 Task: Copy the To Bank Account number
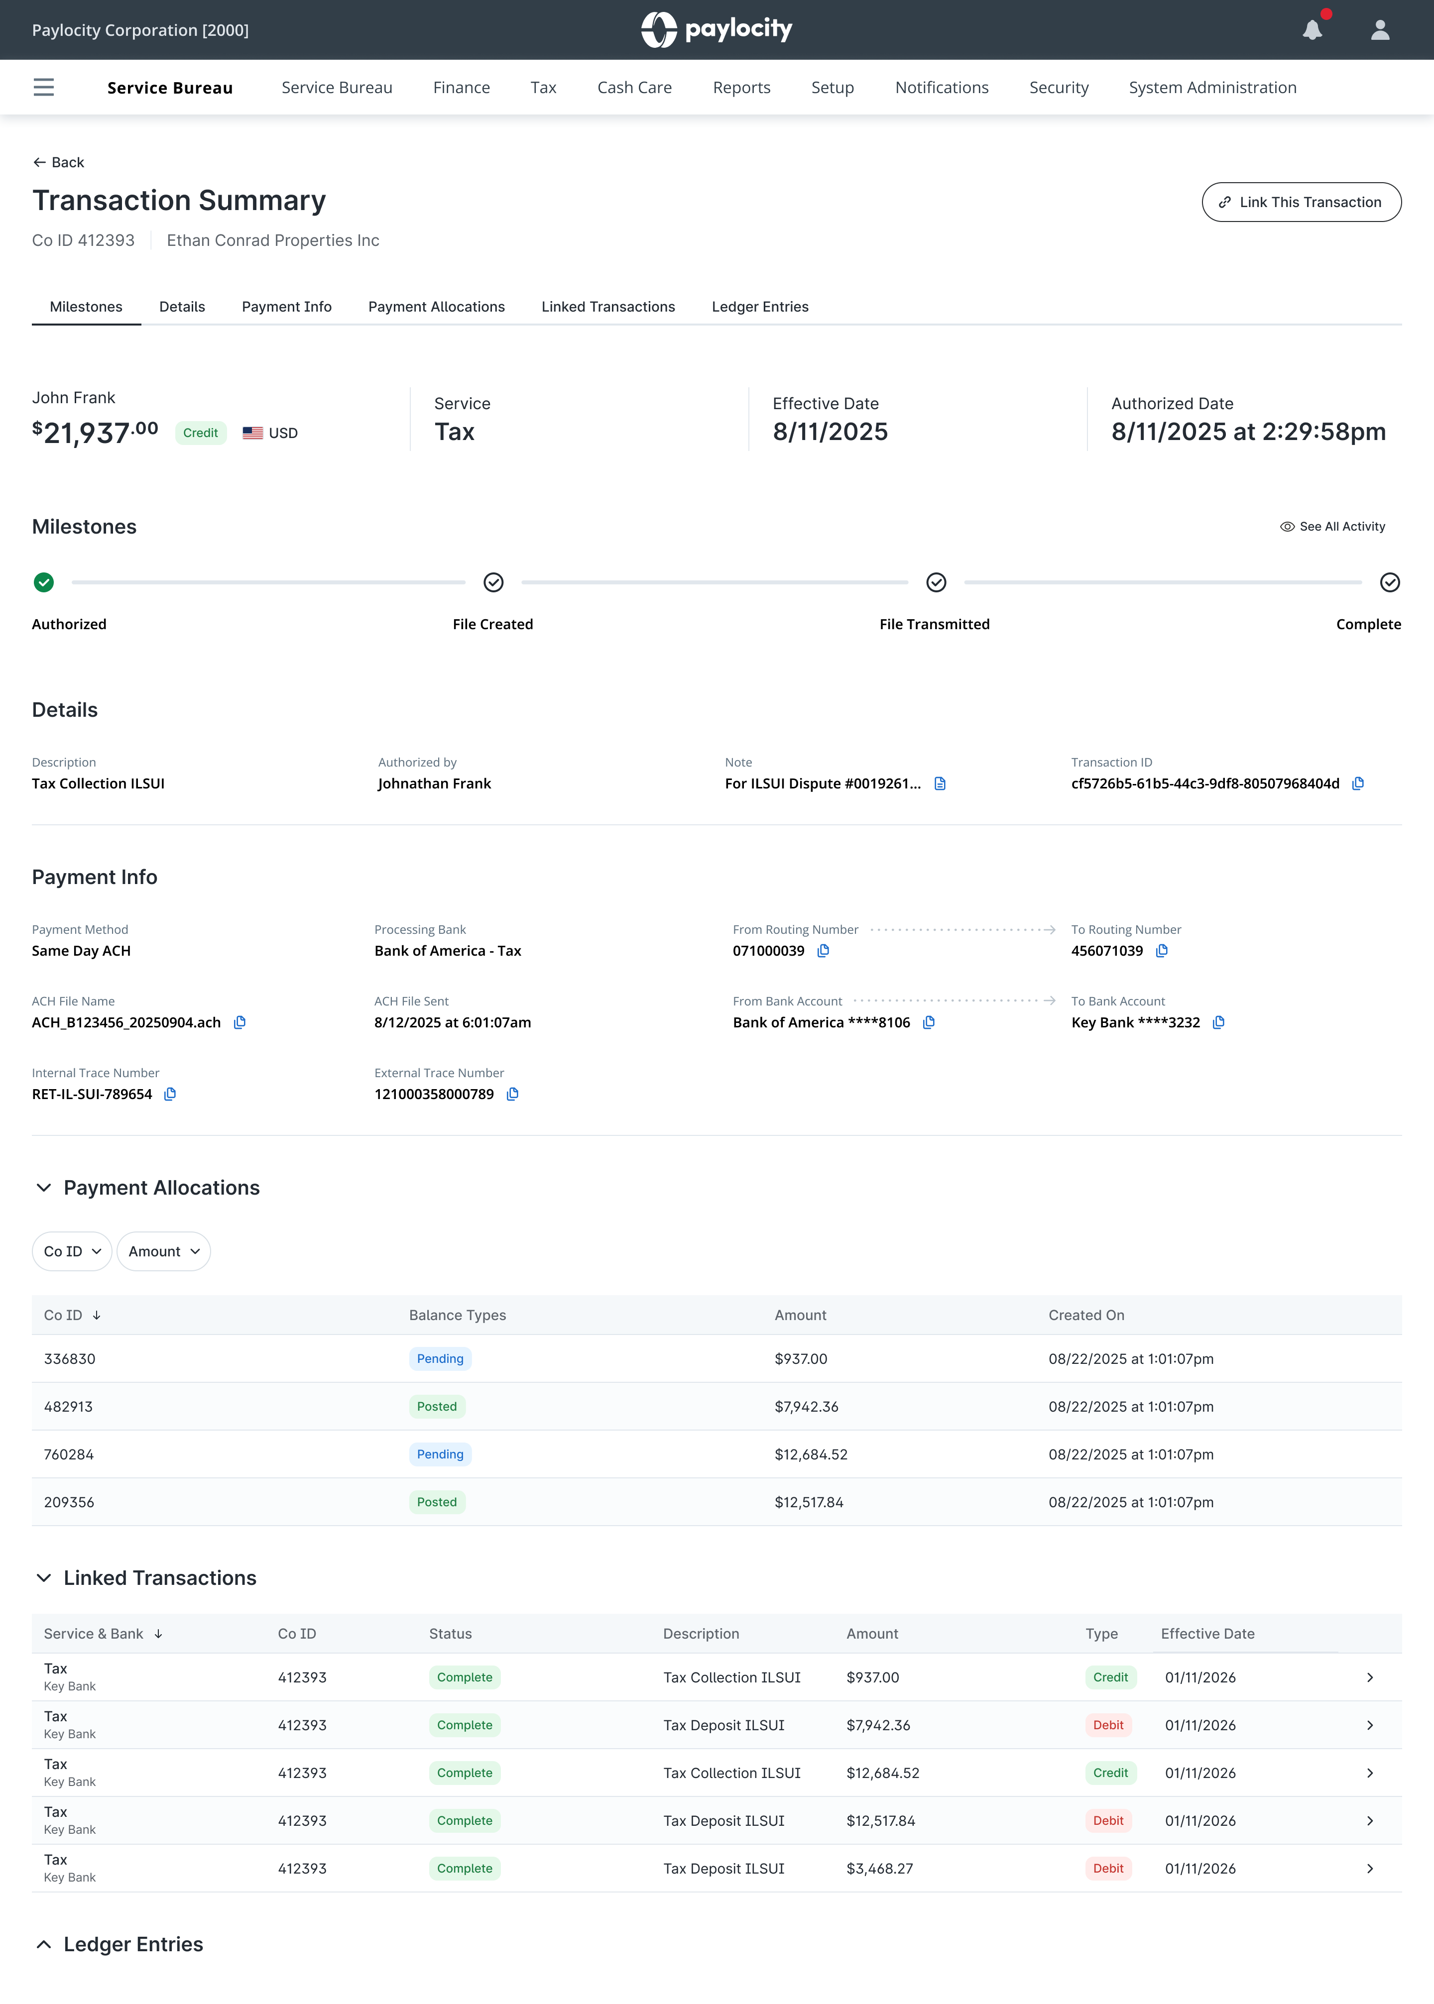pyautogui.click(x=1218, y=1022)
